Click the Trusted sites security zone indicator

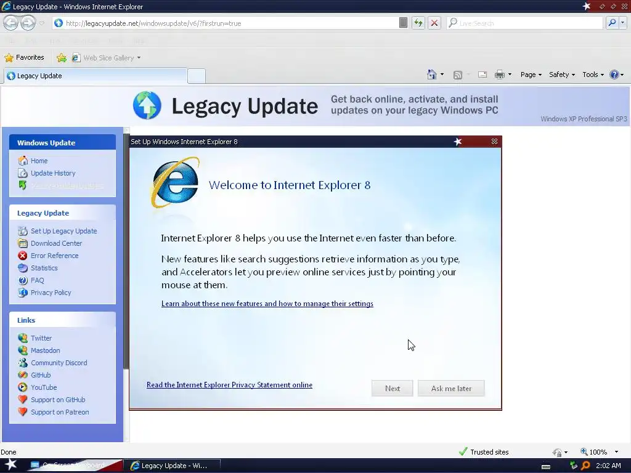[x=484, y=452]
